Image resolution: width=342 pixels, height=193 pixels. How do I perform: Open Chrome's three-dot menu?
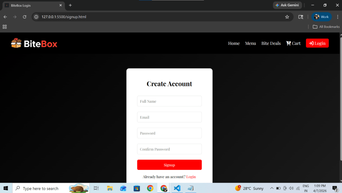(337, 17)
